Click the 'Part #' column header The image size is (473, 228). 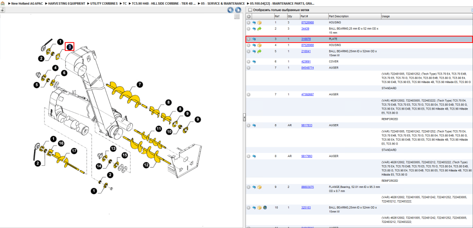point(304,16)
